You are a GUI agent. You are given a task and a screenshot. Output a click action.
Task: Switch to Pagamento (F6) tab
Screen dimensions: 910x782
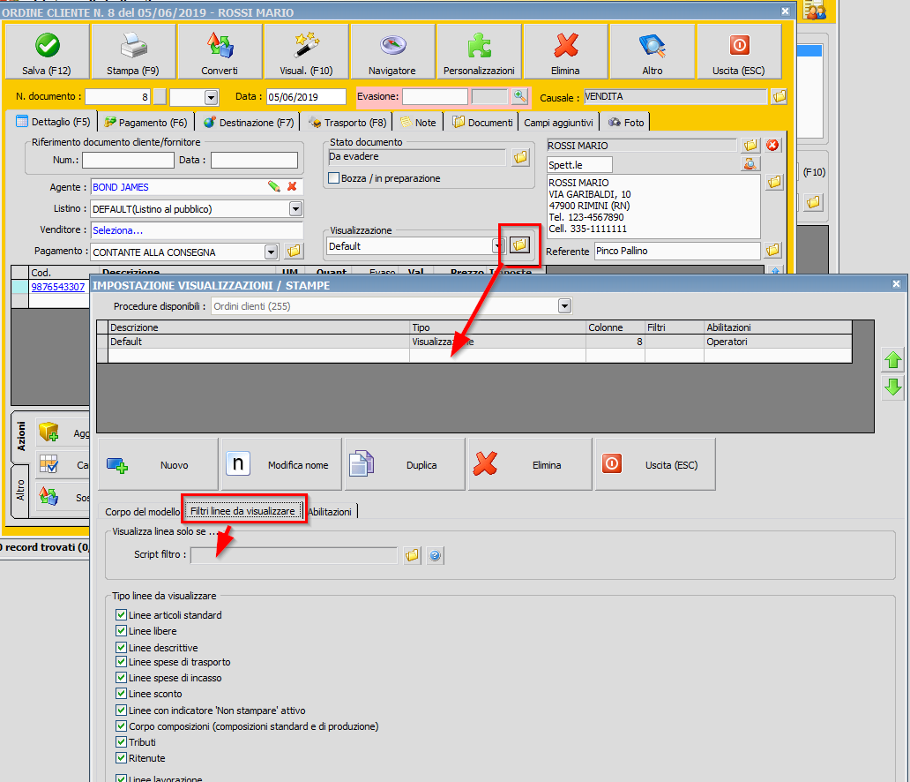pyautogui.click(x=145, y=122)
